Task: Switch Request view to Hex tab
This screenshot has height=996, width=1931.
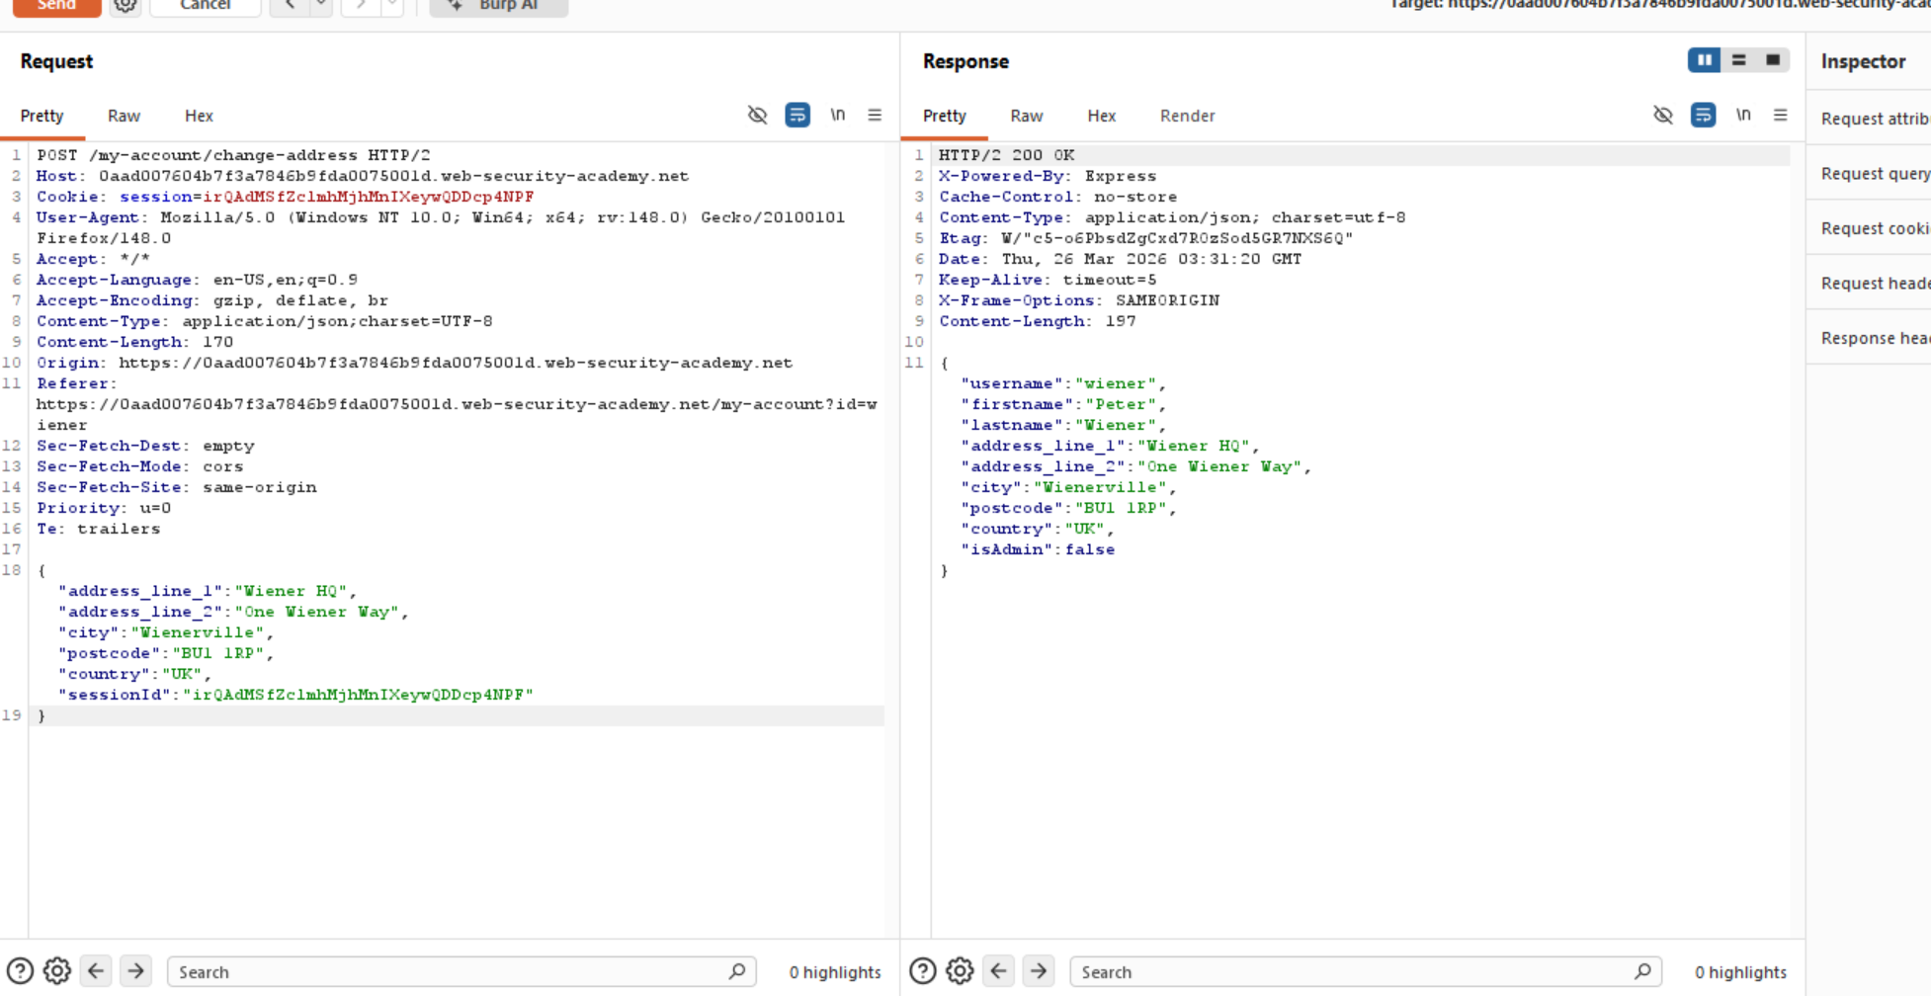Action: [x=199, y=116]
